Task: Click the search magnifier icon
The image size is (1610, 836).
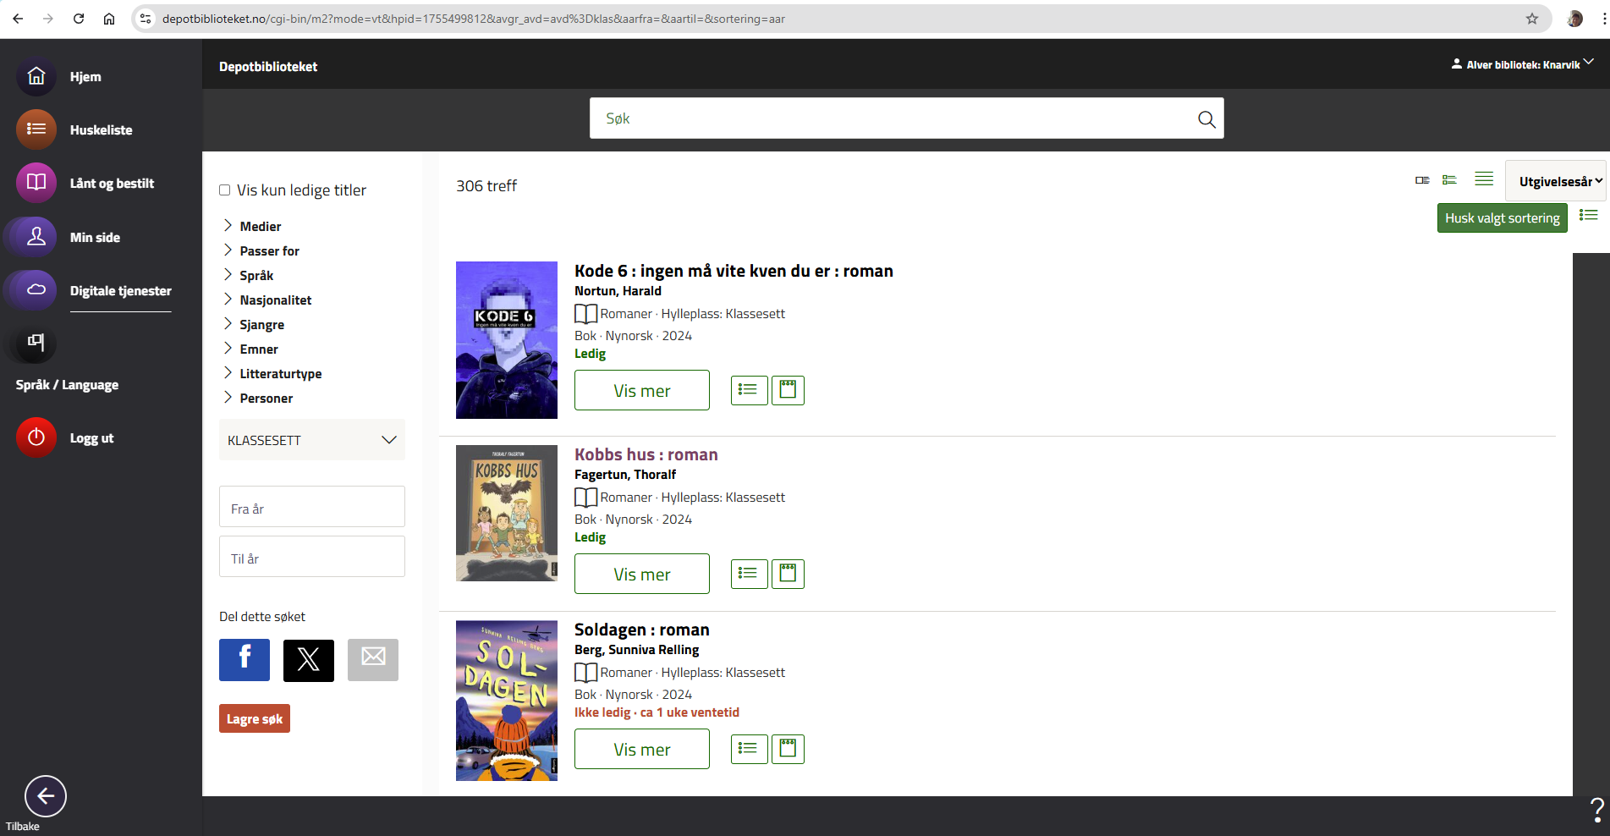Action: [1206, 119]
